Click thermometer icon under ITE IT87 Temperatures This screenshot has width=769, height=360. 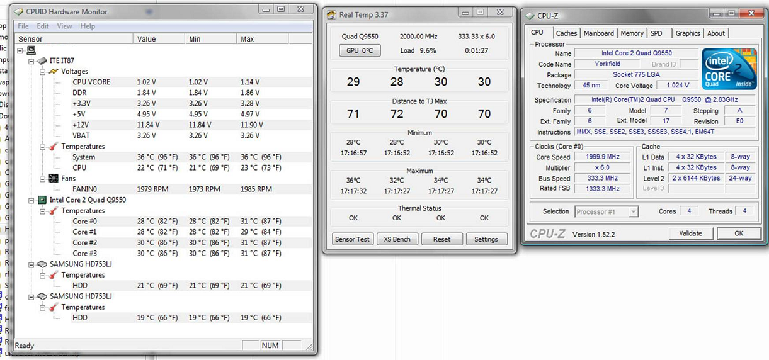54,146
